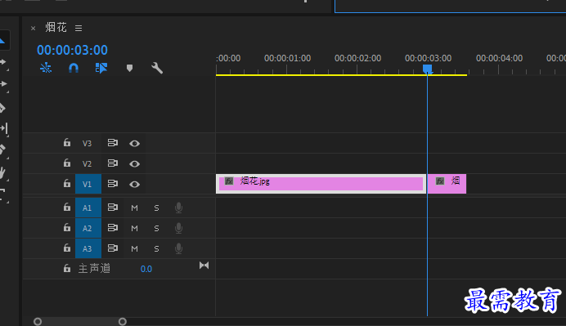This screenshot has width=566, height=326.
Task: Add a marker with shield icon
Action: click(x=129, y=68)
